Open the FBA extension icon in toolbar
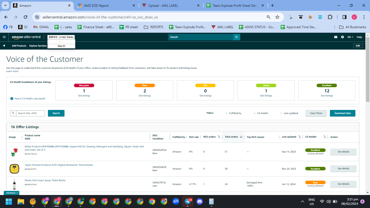The width and height of the screenshot is (370, 208). (x=320, y=17)
